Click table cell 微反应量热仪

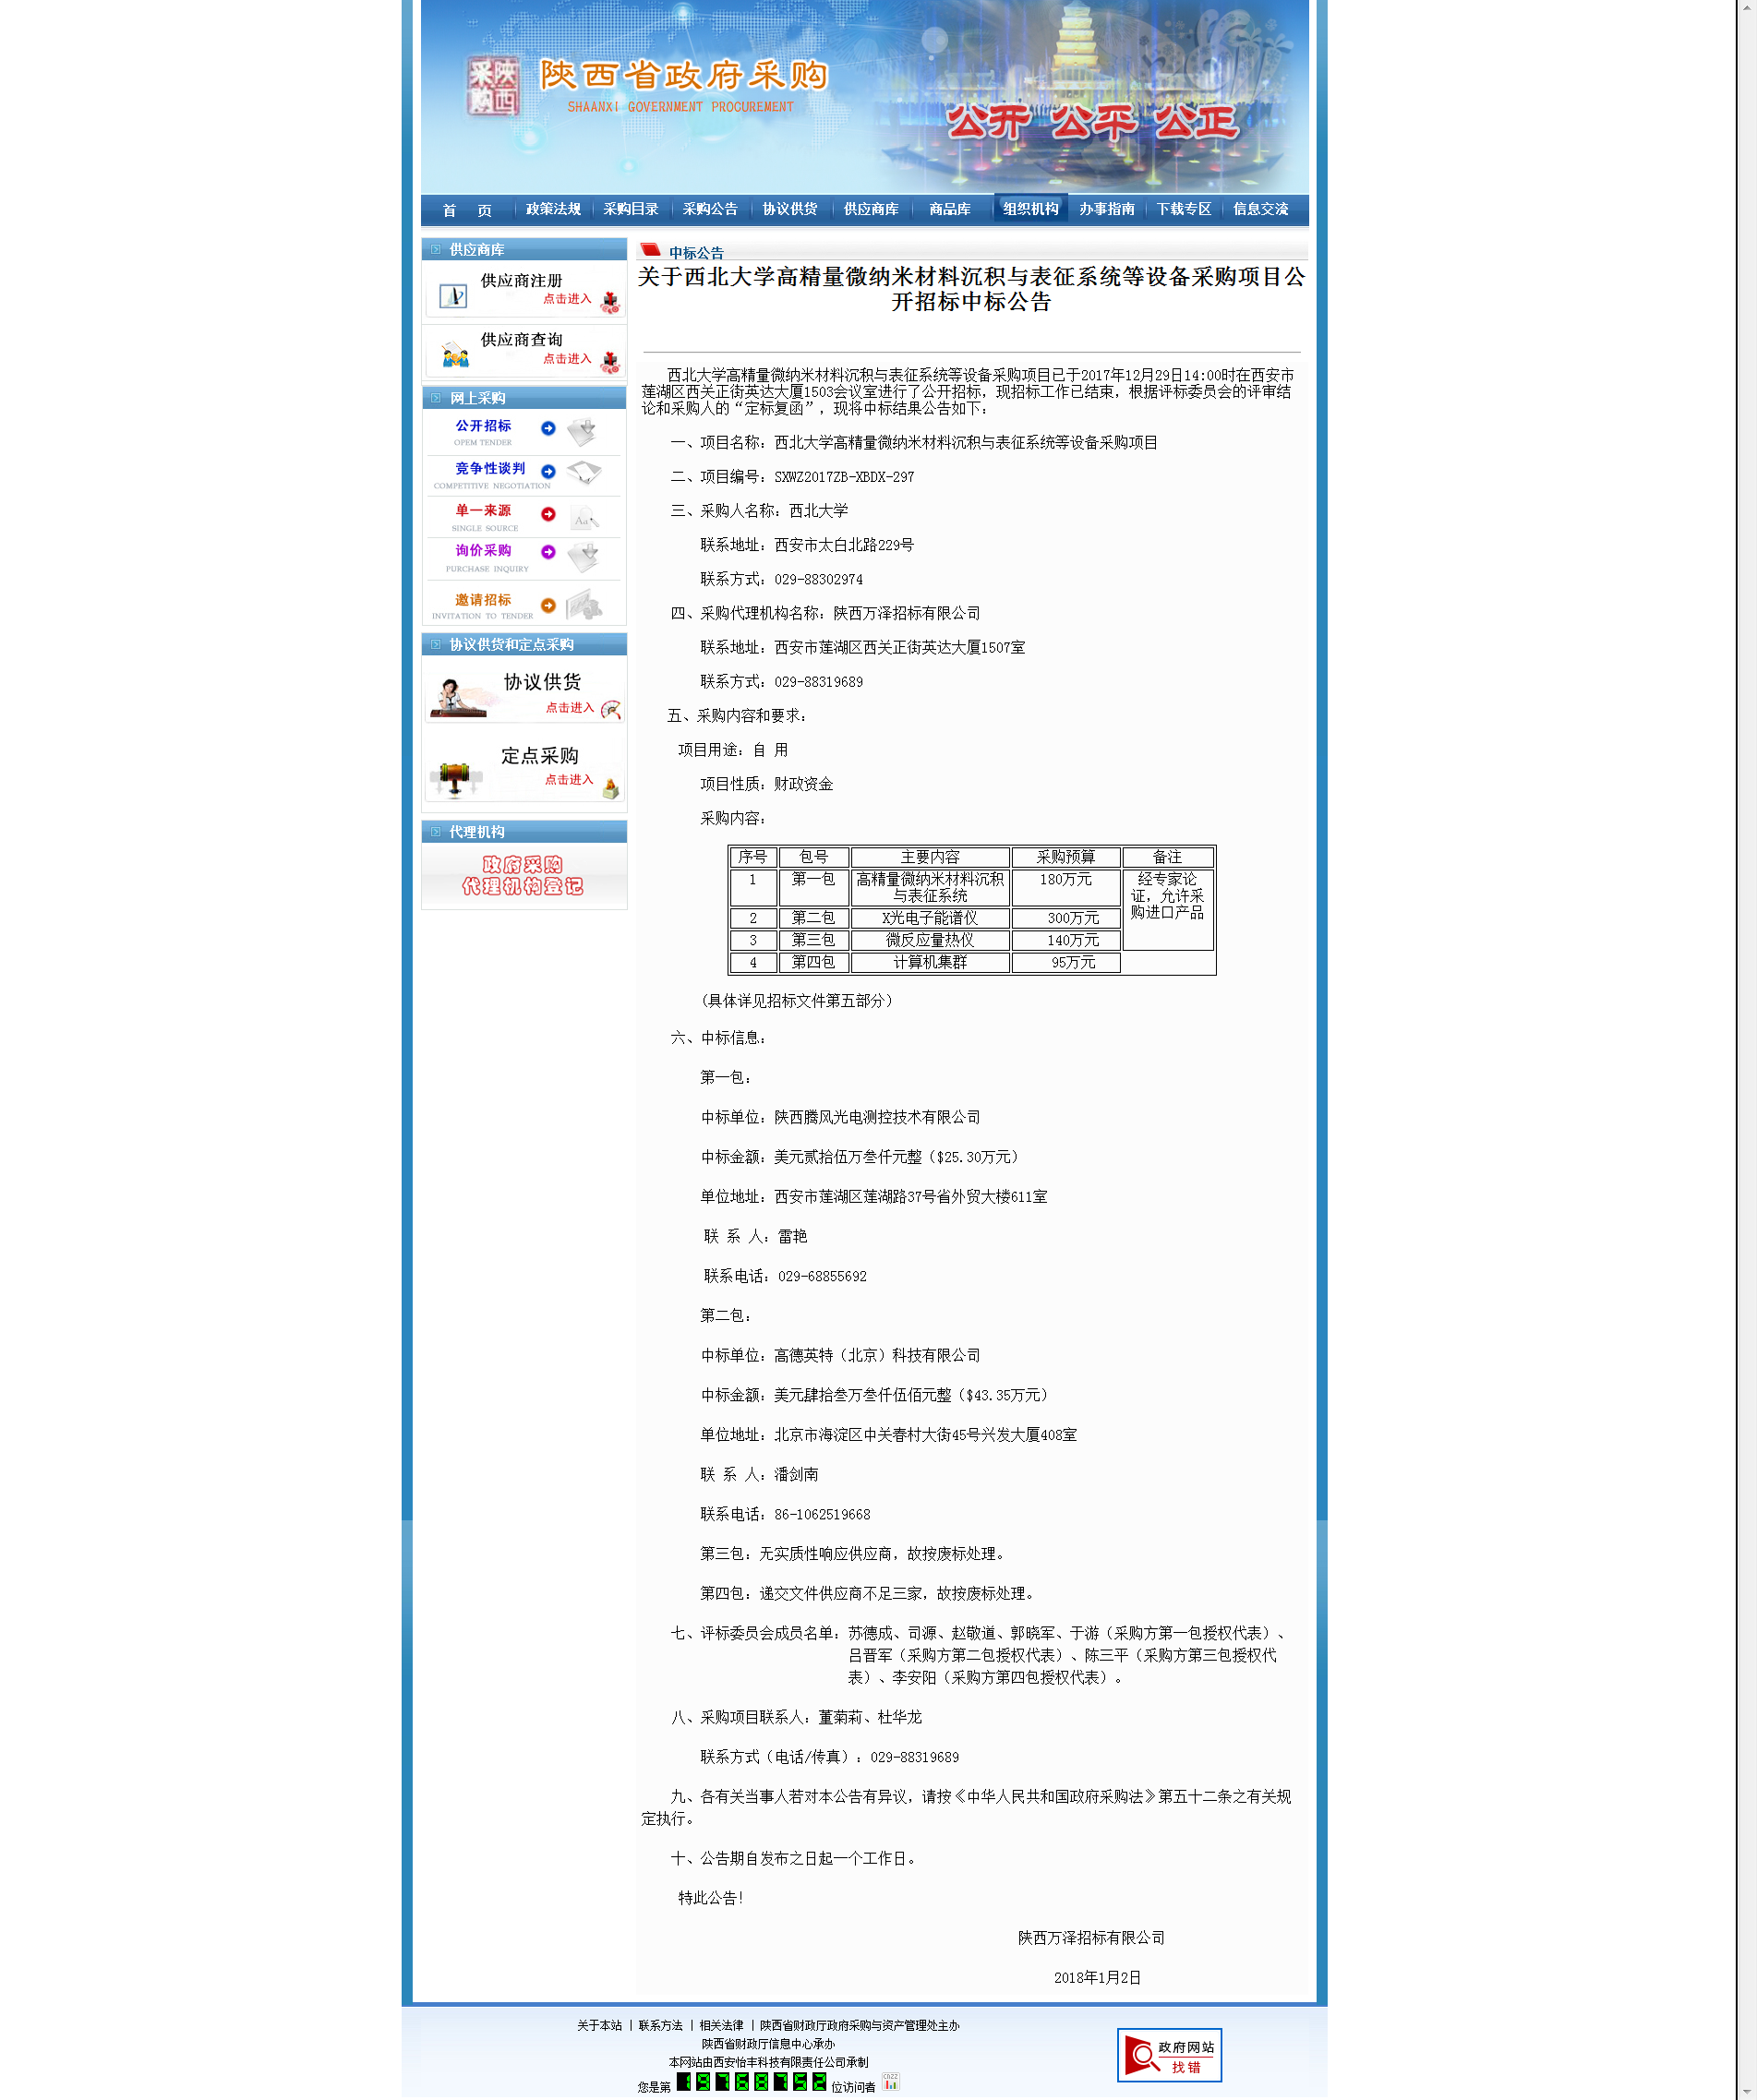click(930, 940)
